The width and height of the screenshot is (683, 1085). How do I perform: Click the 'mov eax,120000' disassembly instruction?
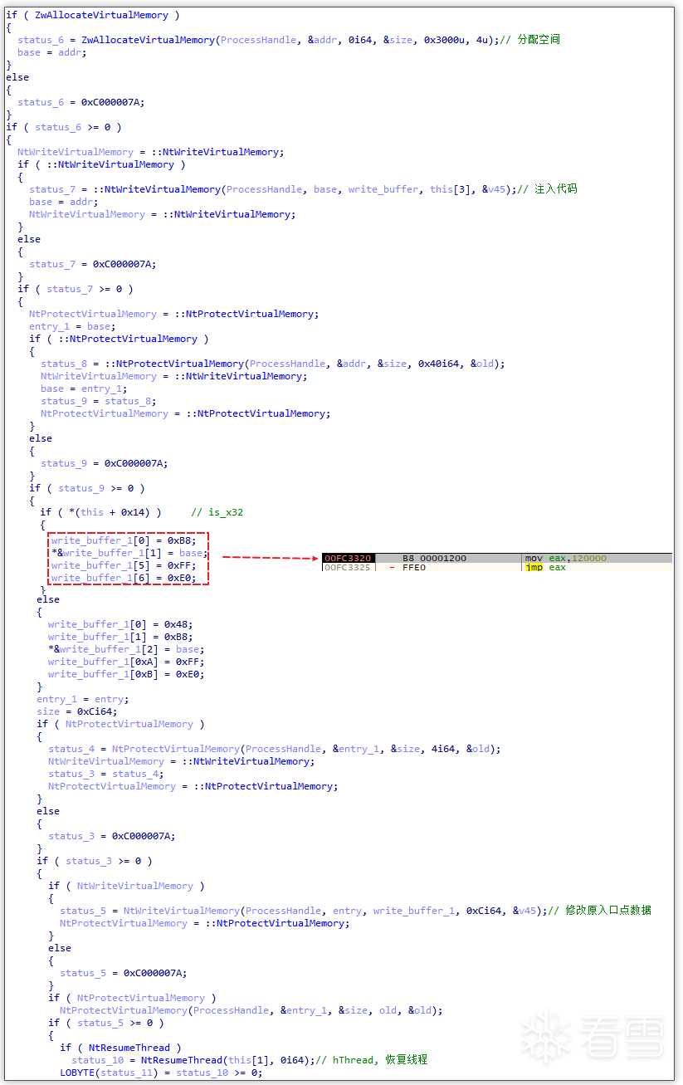pyautogui.click(x=565, y=558)
